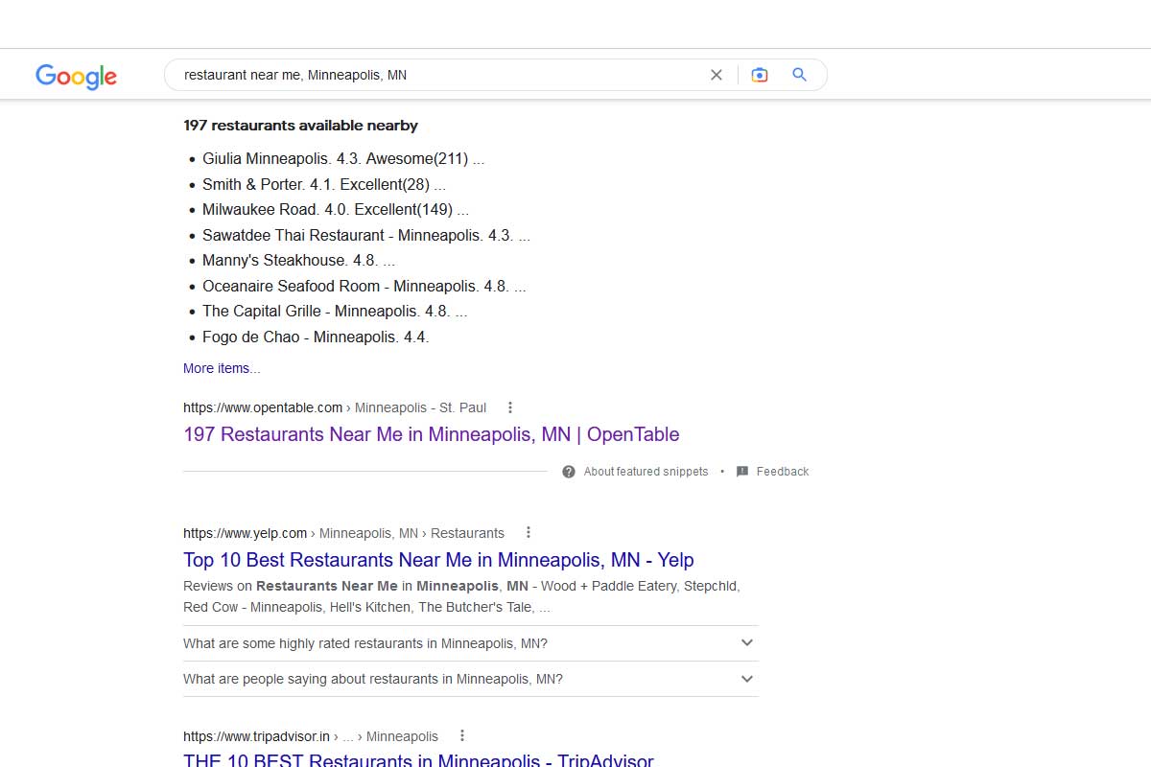Click the Feedback flag icon
This screenshot has width=1151, height=767.
pos(742,472)
